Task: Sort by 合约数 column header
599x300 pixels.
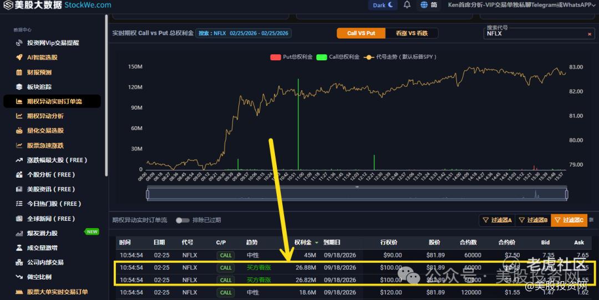Action: (x=469, y=242)
